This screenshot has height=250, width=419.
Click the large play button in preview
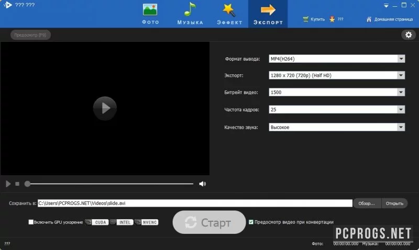(105, 108)
